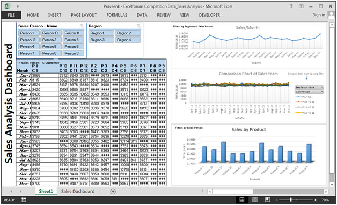Toggle Person 7 slicer button
Screen dimensions: 337x205
[29, 53]
